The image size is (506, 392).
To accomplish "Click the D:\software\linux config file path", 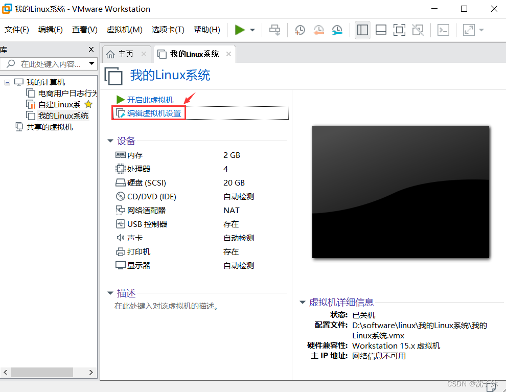I will 420,330.
